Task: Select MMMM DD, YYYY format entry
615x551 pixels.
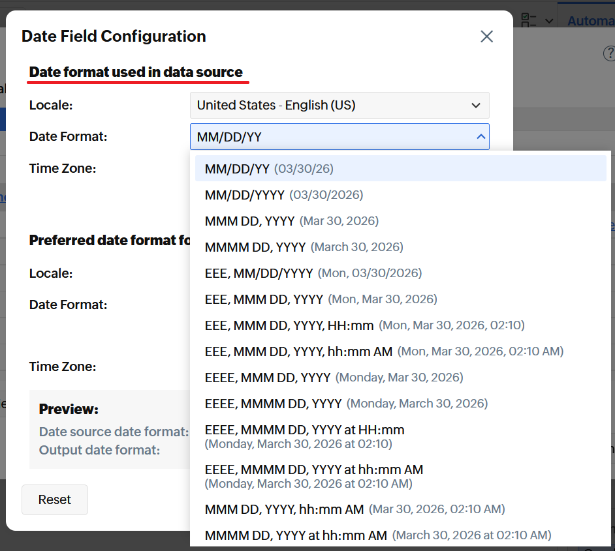Action: pos(255,247)
